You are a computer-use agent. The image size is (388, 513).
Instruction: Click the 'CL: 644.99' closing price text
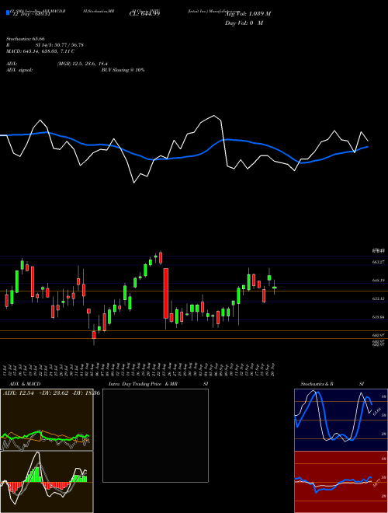point(144,14)
